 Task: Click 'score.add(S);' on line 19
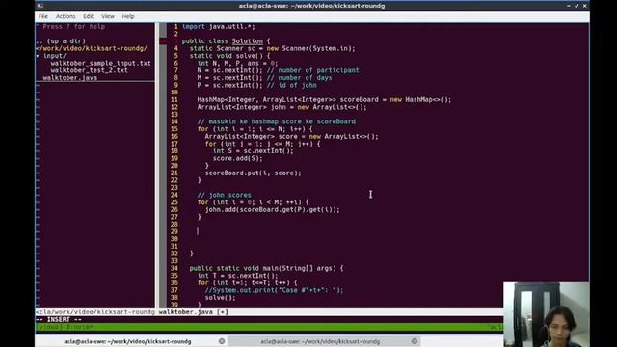[238, 158]
